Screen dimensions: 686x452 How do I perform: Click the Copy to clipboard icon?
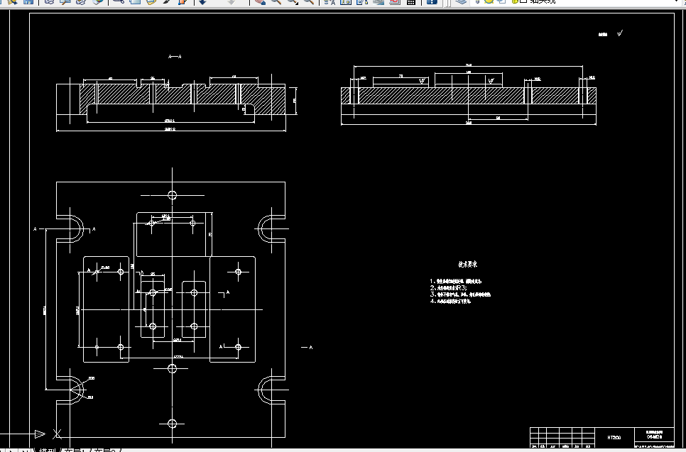click(x=135, y=1)
